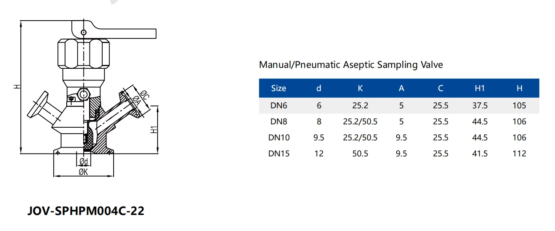
Task: Select the Ød dimension label
Action: point(83,162)
